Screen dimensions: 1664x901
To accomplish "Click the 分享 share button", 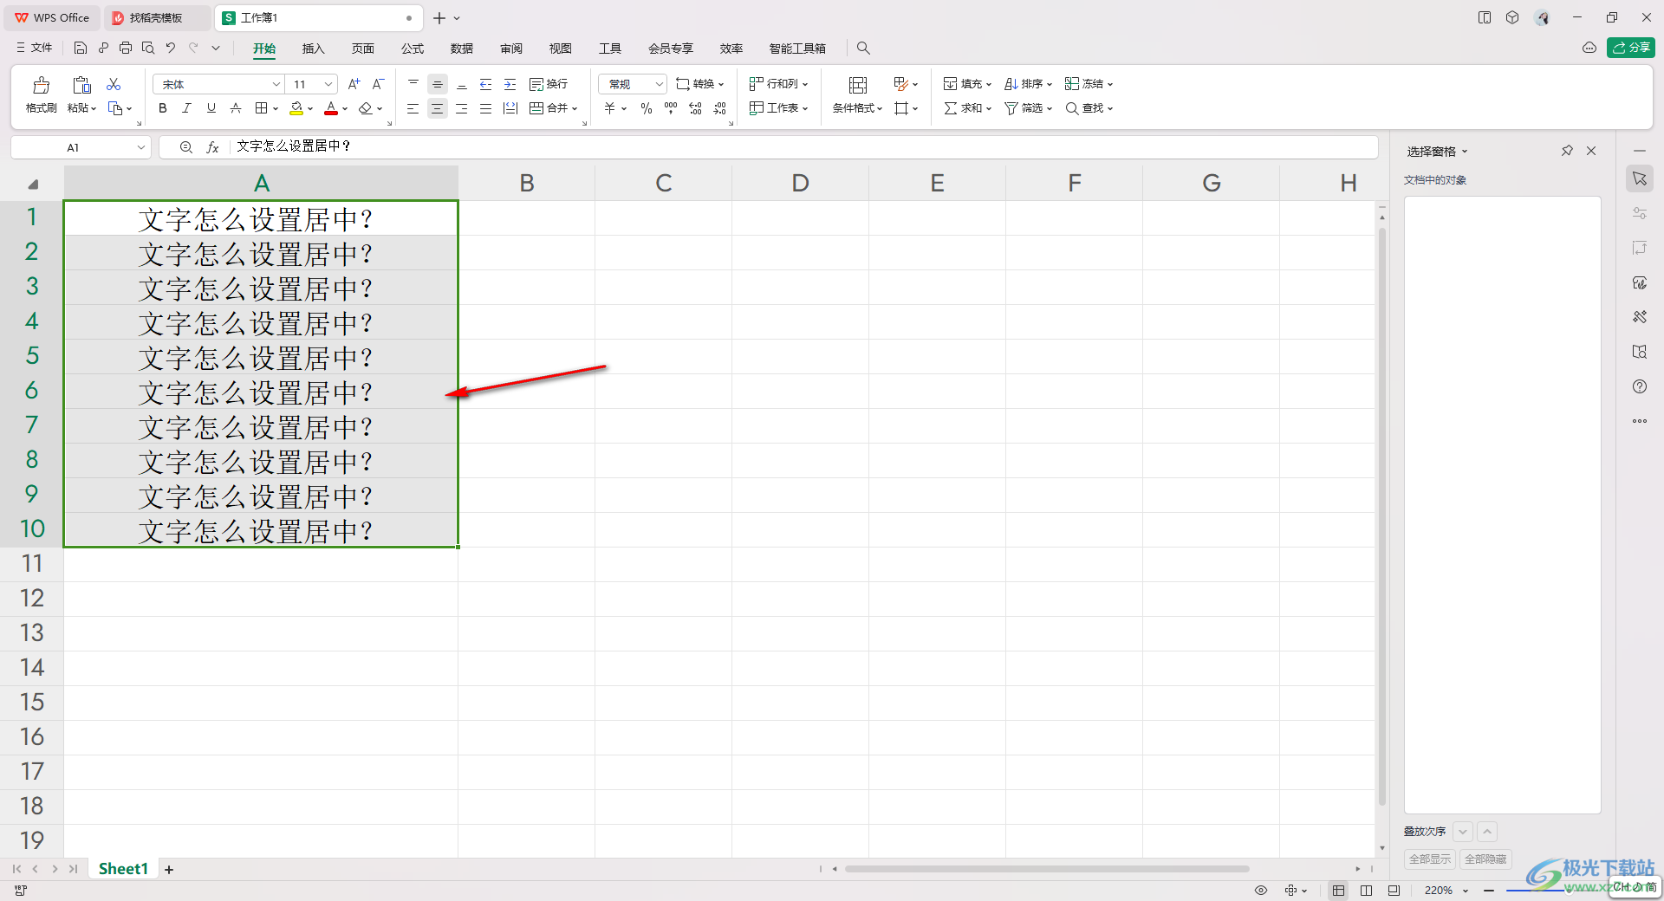I will [x=1631, y=48].
